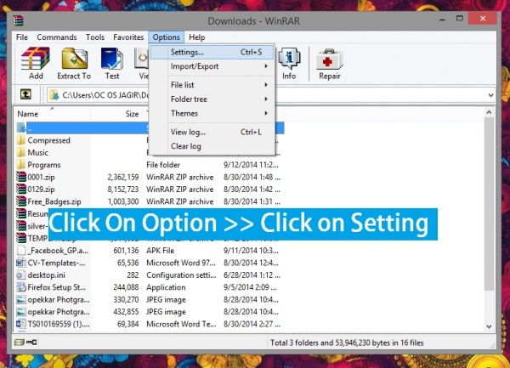Viewport: 510px width, 368px height.
Task: Select the Firefox Setup St... file name
Action: pyautogui.click(x=57, y=287)
